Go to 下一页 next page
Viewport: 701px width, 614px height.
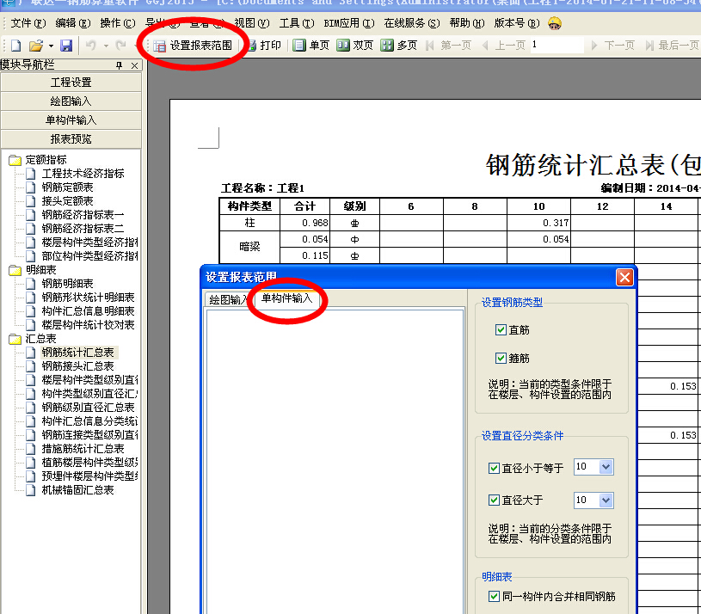[613, 45]
